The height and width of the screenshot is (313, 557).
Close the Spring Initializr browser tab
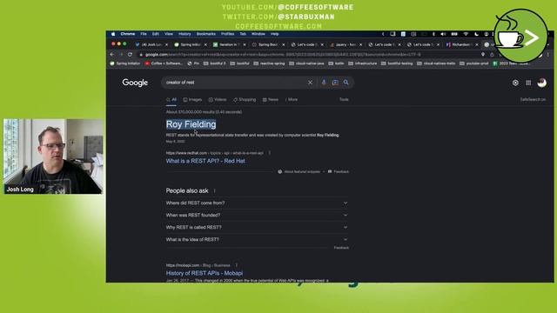coord(205,44)
